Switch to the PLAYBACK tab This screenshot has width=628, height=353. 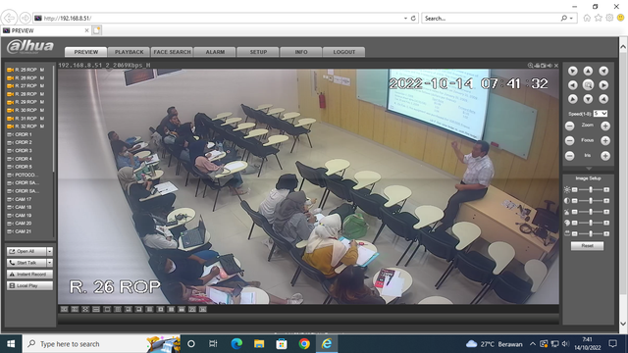129,52
